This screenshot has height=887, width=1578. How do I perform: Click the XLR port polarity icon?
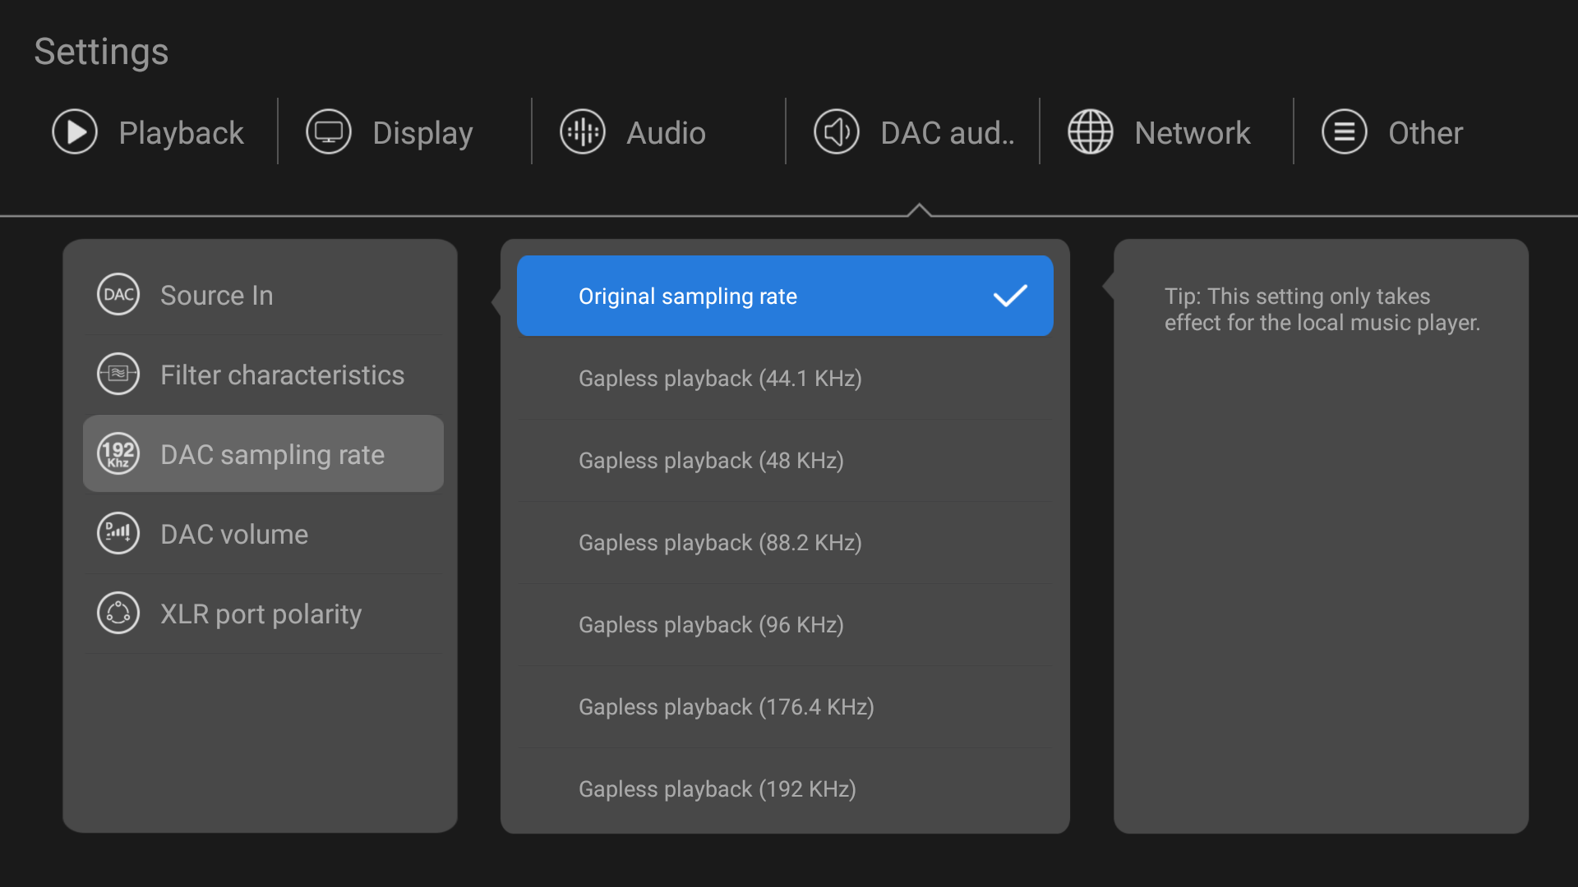click(118, 614)
